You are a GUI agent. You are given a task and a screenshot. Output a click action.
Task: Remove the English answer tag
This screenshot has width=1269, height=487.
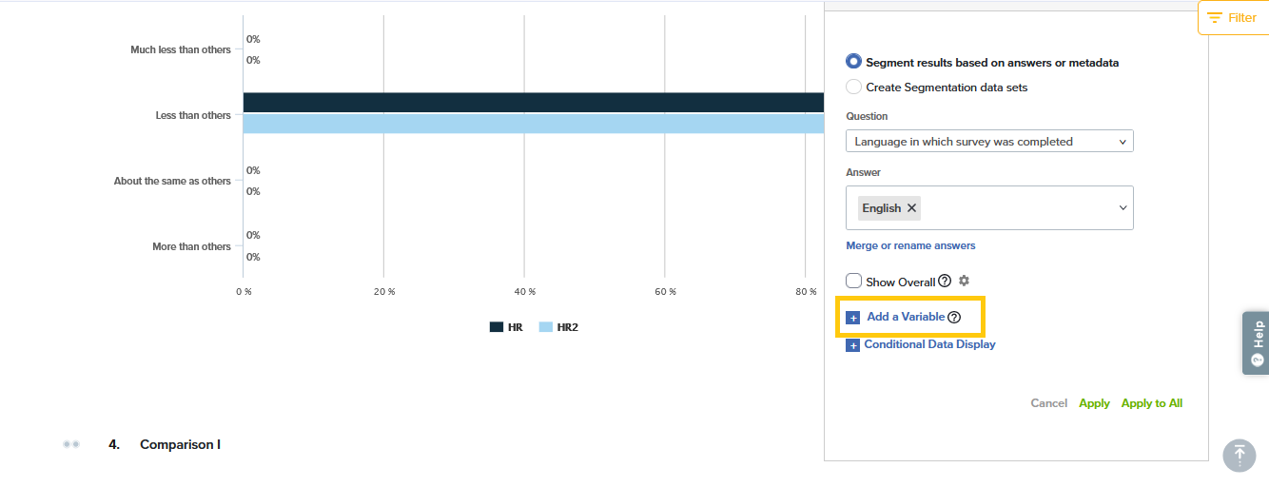tap(911, 207)
